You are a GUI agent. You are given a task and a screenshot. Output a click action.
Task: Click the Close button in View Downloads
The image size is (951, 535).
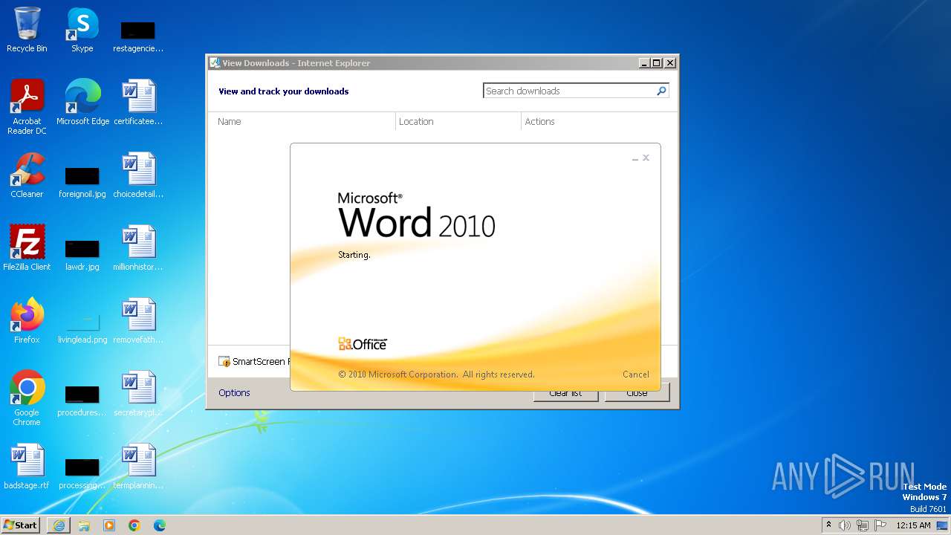(x=637, y=393)
